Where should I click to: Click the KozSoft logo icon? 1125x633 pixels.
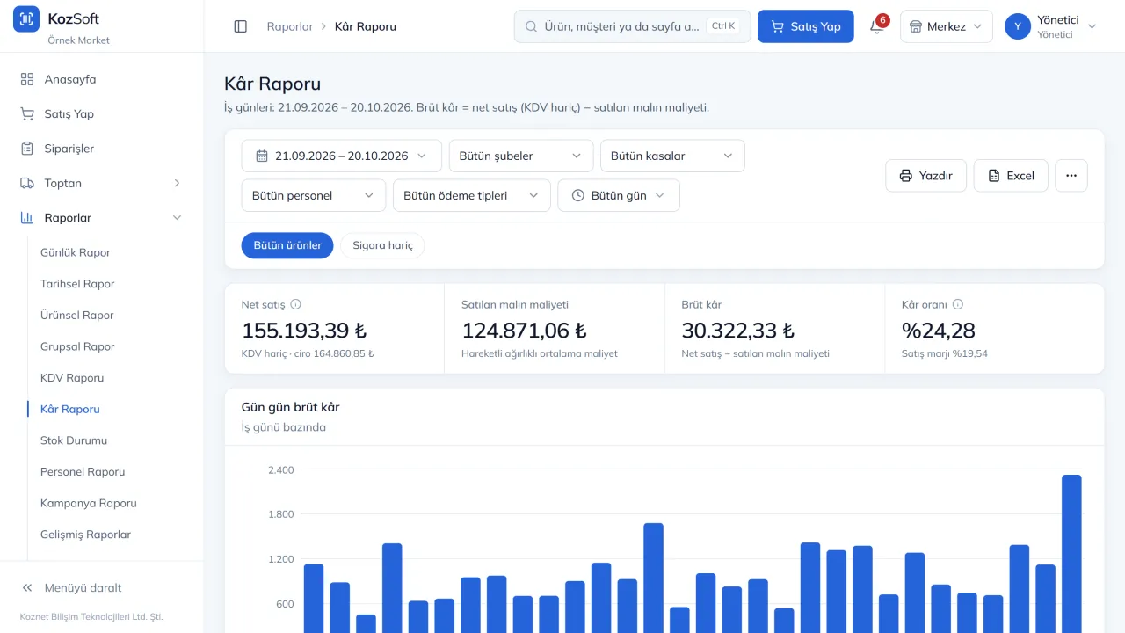coord(26,18)
